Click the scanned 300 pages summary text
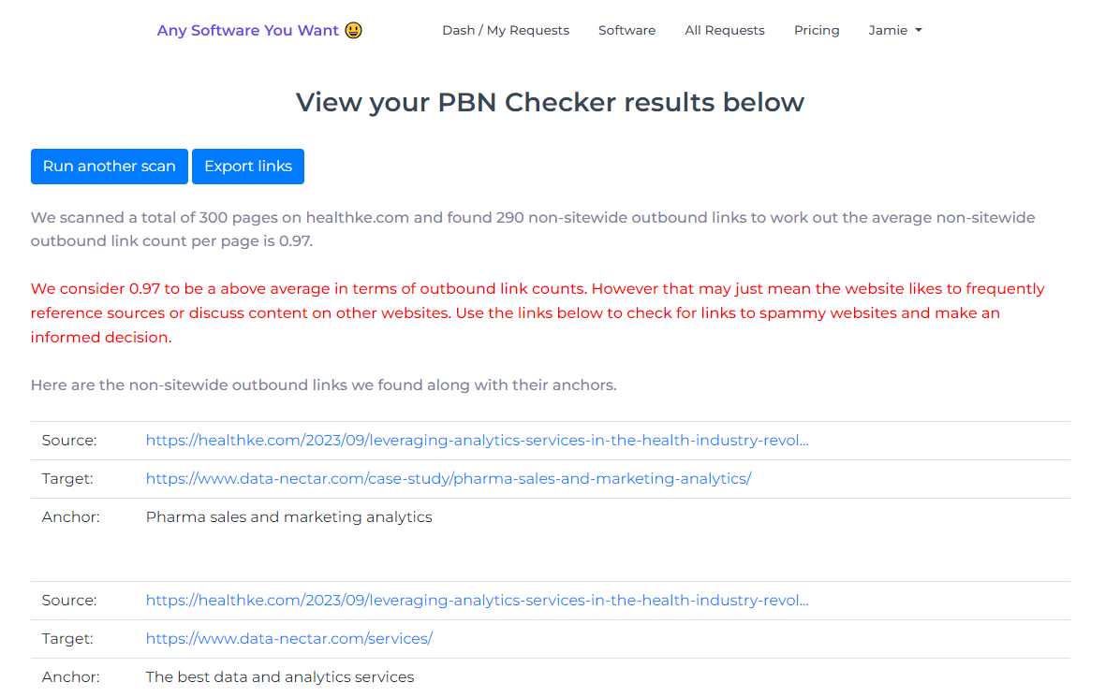Image resolution: width=1120 pixels, height=697 pixels. [533, 229]
